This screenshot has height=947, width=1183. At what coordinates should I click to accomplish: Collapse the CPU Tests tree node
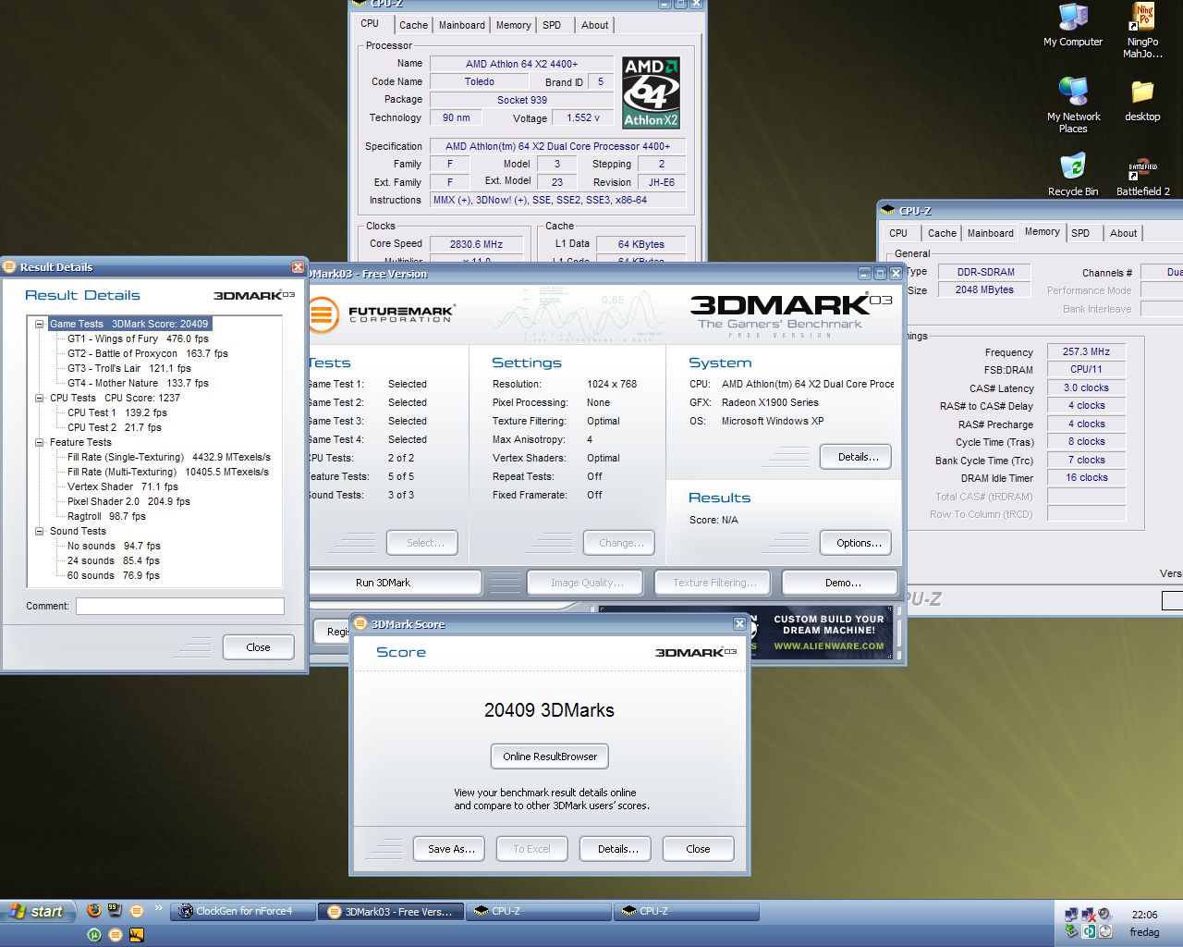[40, 398]
